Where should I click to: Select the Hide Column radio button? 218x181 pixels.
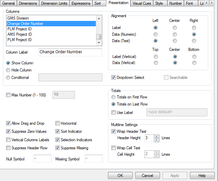[x=8, y=70]
